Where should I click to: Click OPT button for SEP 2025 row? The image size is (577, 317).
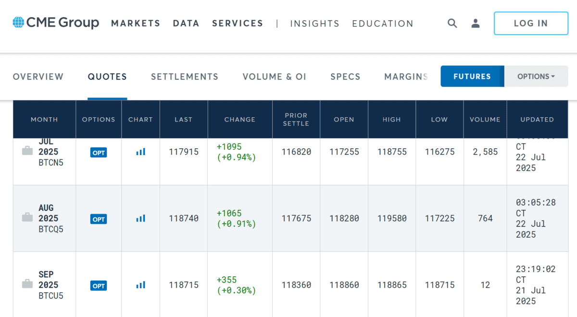[x=99, y=286]
